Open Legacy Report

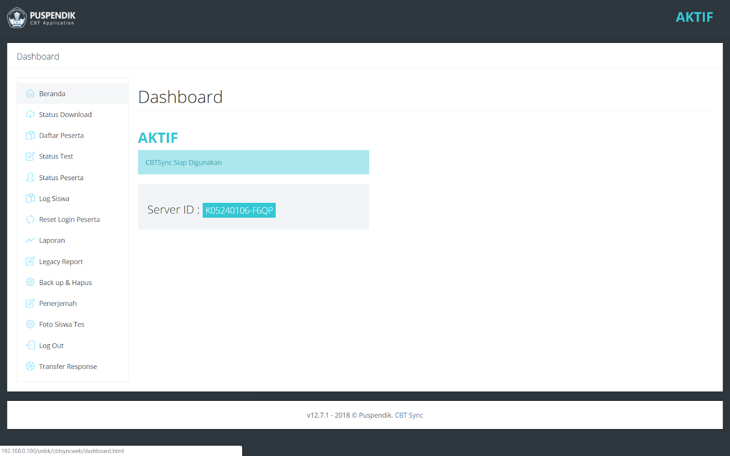click(x=73, y=261)
